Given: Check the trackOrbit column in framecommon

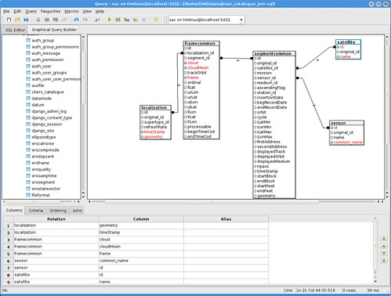Looking at the screenshot, I should point(186,73).
